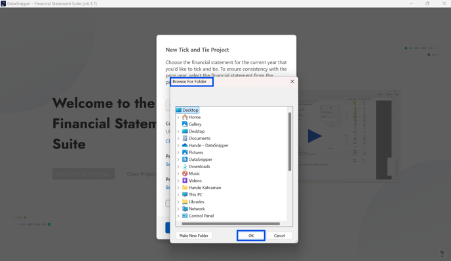Select the Music tree label

pos(194,173)
